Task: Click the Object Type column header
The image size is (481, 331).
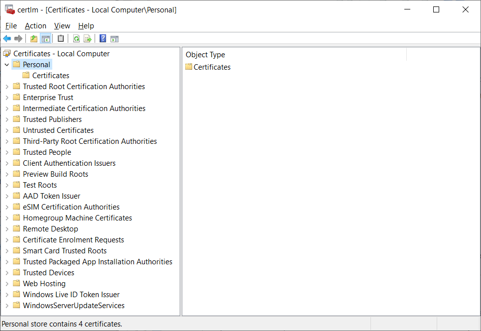Action: (205, 55)
